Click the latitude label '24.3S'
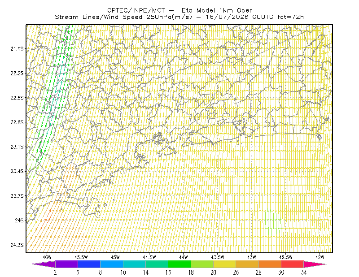 [17, 245]
